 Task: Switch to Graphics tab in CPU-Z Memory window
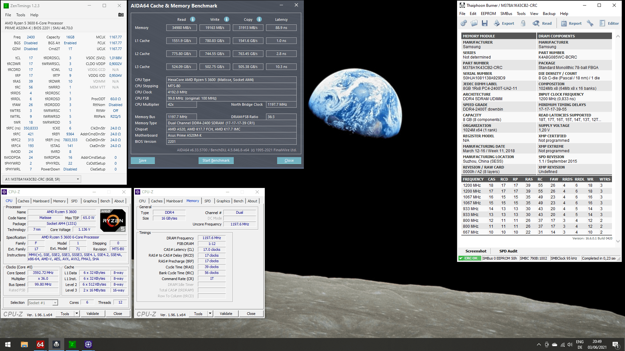click(x=223, y=201)
